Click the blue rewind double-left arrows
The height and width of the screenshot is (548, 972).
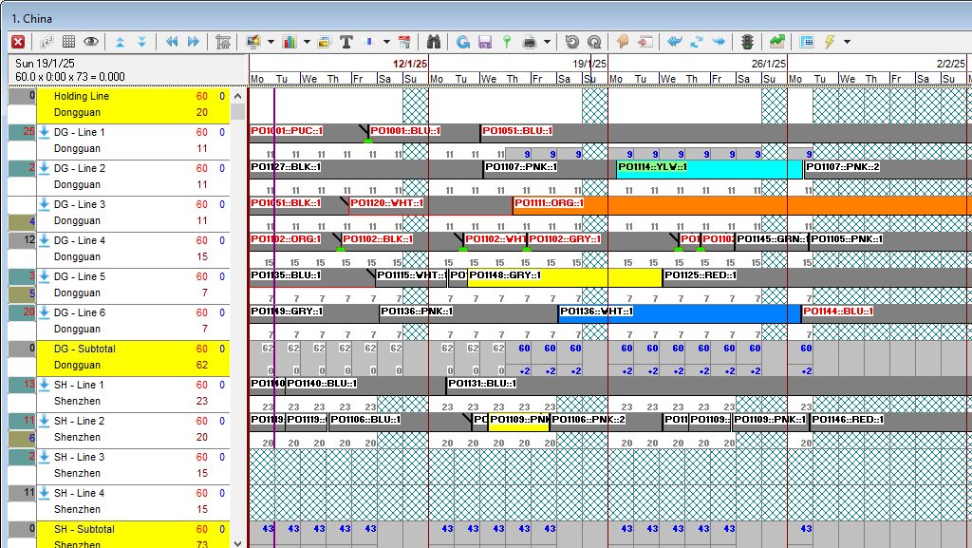pyautogui.click(x=172, y=42)
